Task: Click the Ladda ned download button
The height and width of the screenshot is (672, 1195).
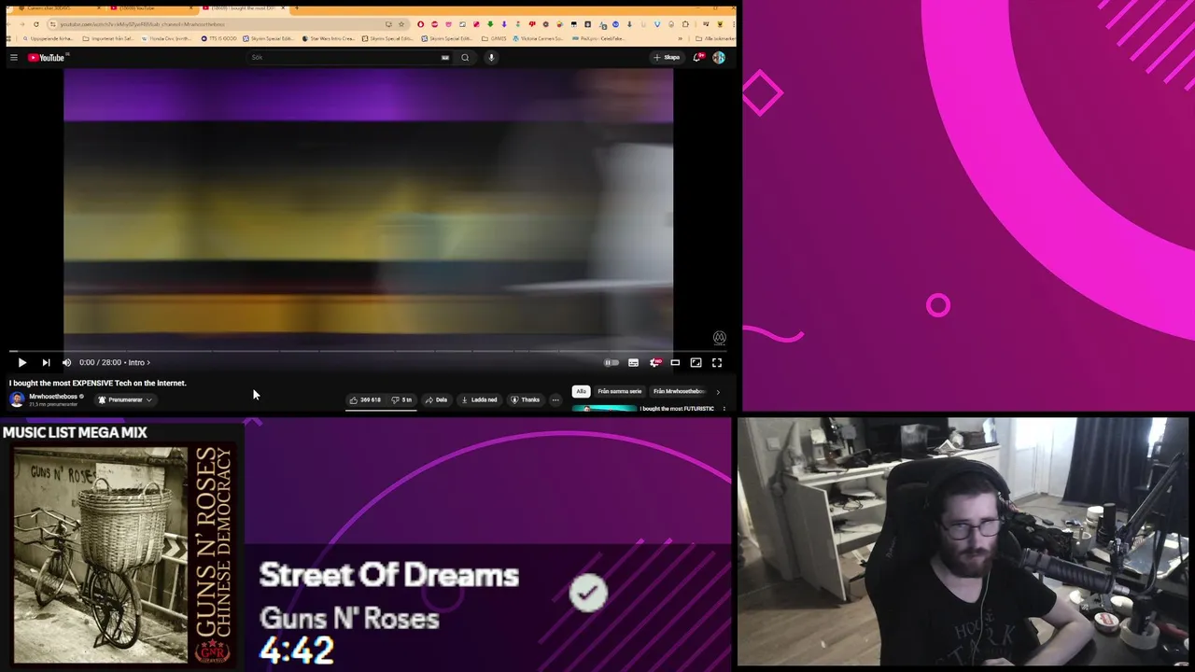Action: [x=479, y=399]
